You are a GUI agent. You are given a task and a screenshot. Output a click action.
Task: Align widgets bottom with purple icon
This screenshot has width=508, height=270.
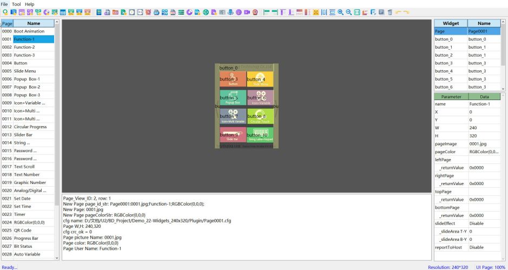pyautogui.click(x=291, y=12)
